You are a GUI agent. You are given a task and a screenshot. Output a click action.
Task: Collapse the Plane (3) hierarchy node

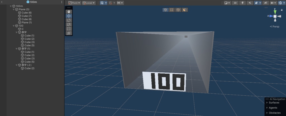(x=14, y=9)
